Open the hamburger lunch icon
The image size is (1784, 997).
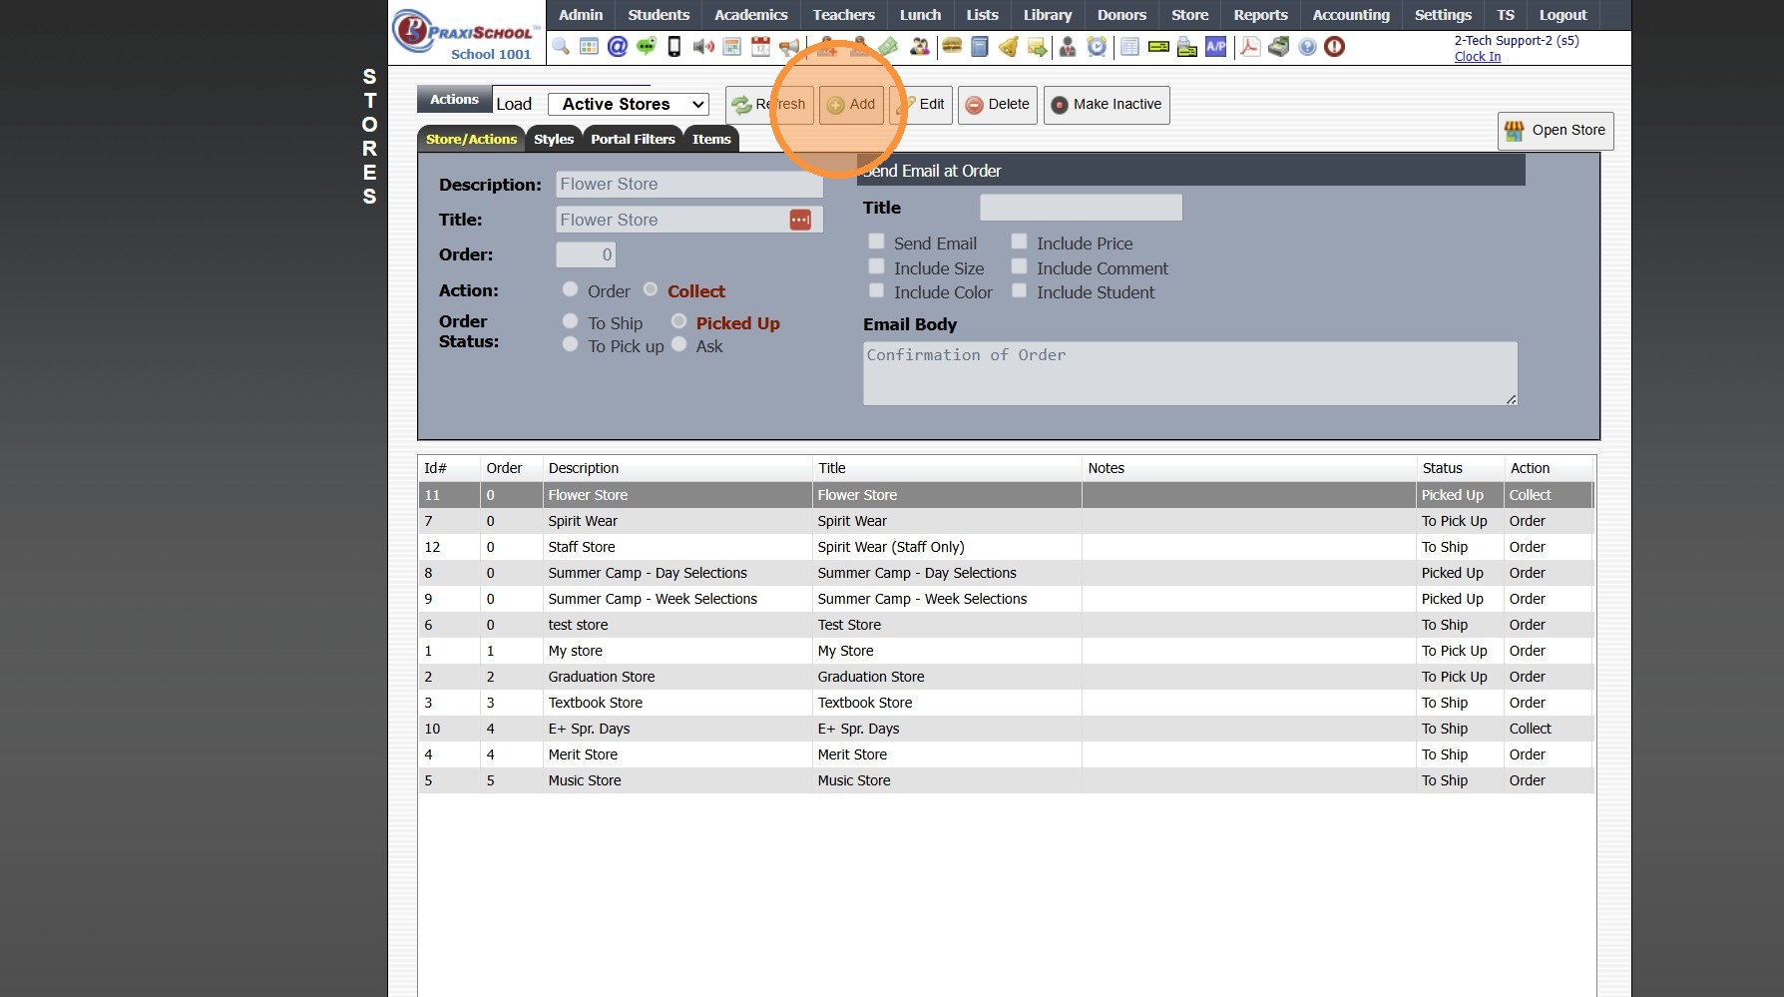[x=952, y=47]
